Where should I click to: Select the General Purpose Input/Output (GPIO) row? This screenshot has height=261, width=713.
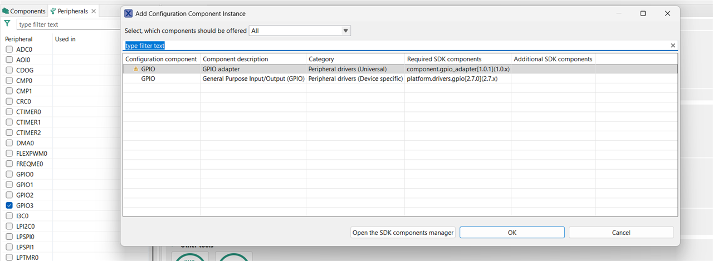tap(400, 79)
